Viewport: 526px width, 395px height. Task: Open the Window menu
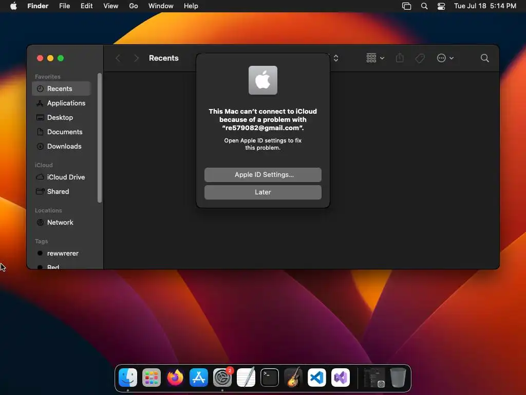161,6
